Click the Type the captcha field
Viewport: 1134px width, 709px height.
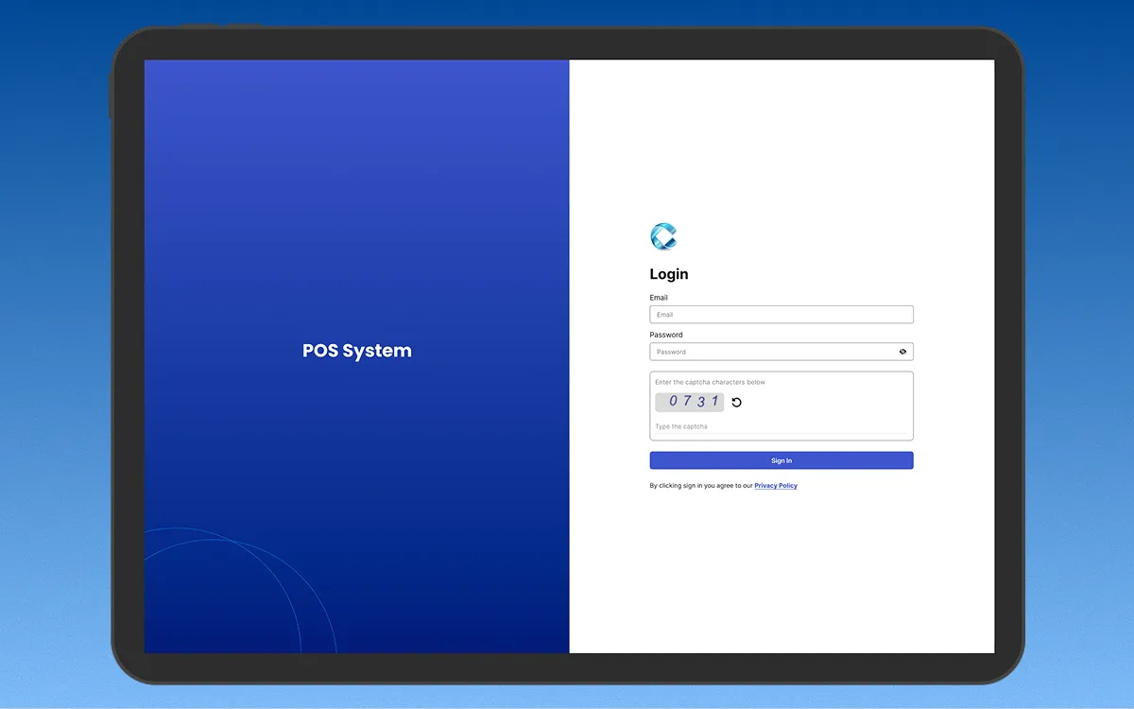click(782, 426)
